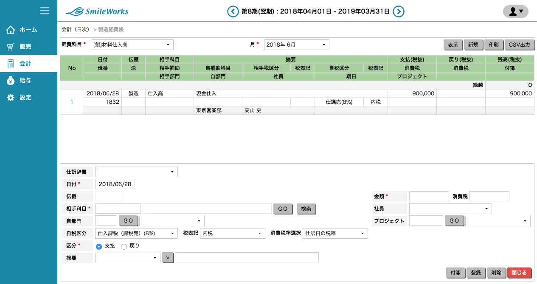The image size is (537, 284).
Task: Click the 検索 button
Action: pyautogui.click(x=306, y=209)
